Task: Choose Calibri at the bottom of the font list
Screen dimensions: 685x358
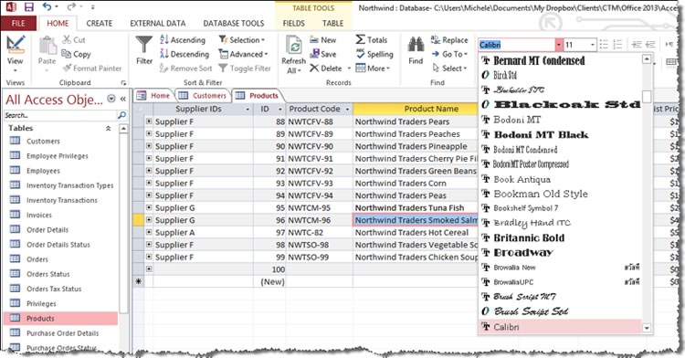Action: click(561, 327)
